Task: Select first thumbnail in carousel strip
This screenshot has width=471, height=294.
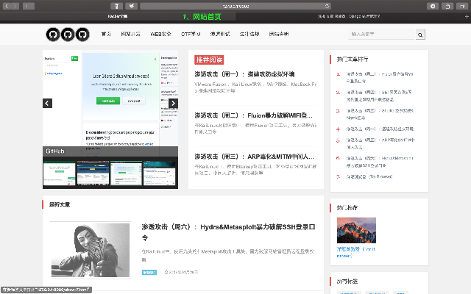Action: point(59,174)
